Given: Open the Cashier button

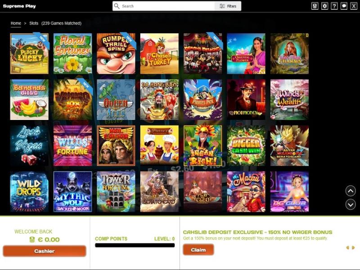Looking at the screenshot, I should 44,251.
